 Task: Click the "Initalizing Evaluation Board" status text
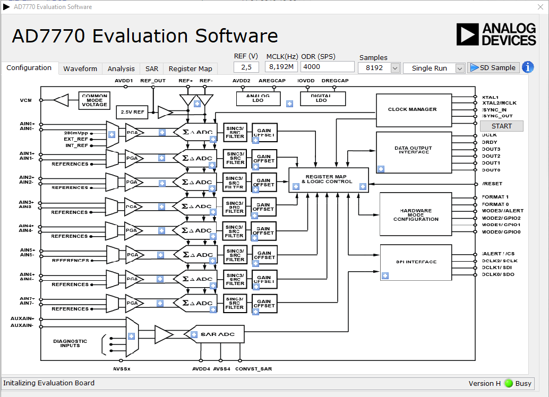(x=49, y=383)
